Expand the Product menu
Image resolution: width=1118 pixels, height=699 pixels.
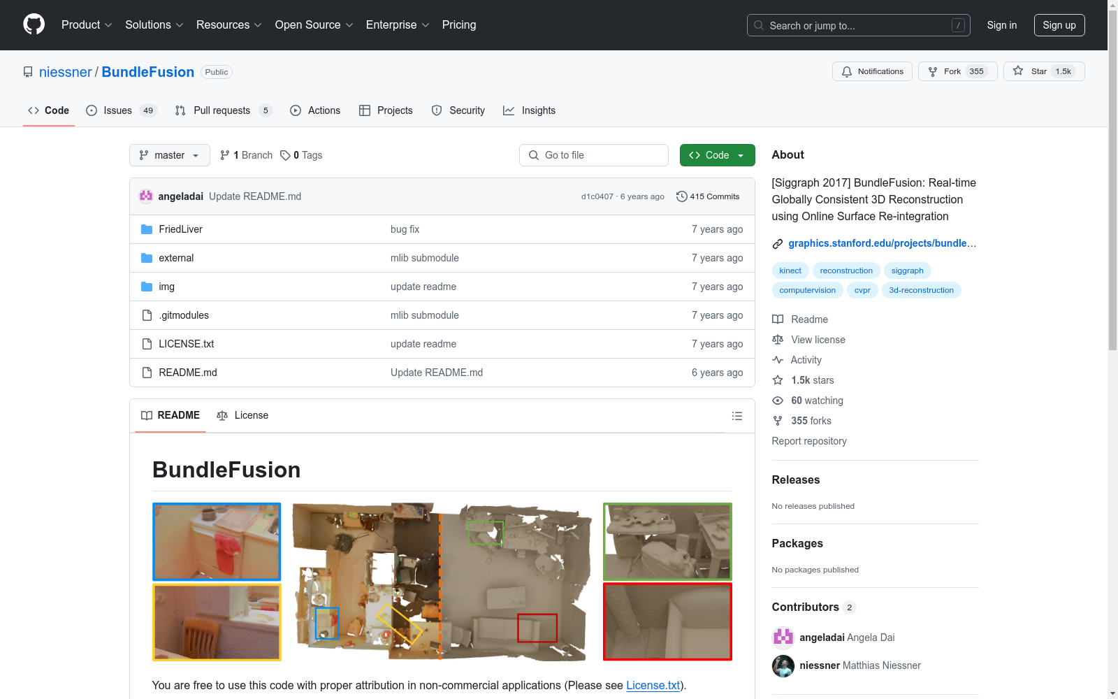[87, 24]
